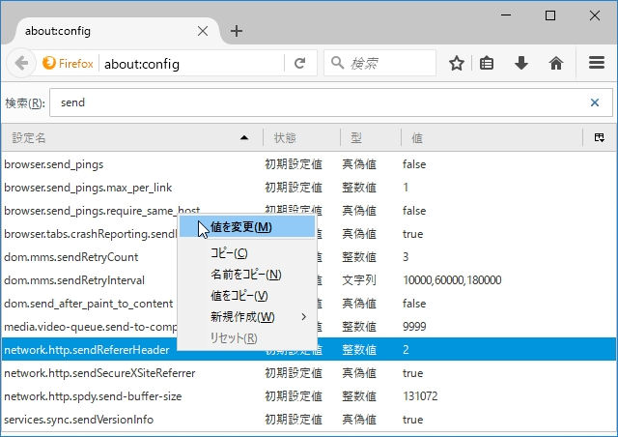Select services.sync.sendVersionInfo row
This screenshot has width=618, height=437.
click(x=309, y=420)
